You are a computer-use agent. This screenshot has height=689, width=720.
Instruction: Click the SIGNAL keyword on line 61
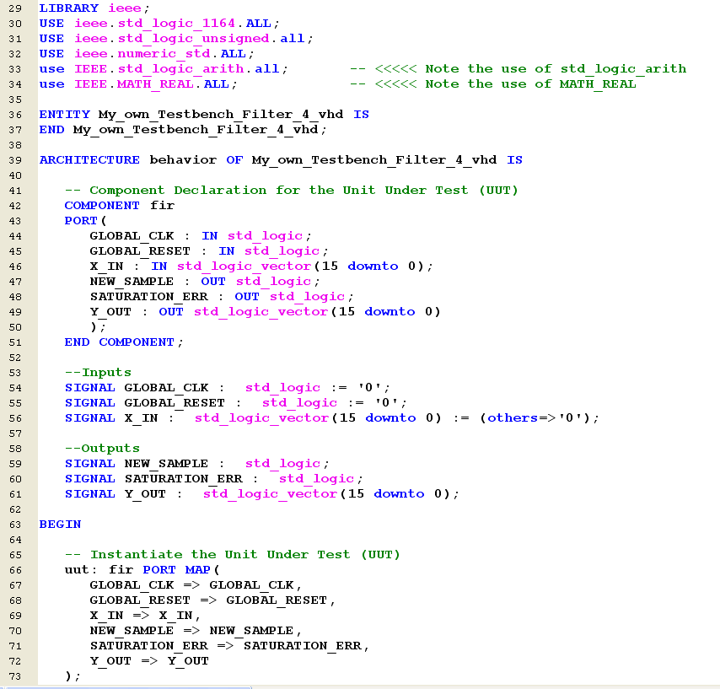point(90,494)
